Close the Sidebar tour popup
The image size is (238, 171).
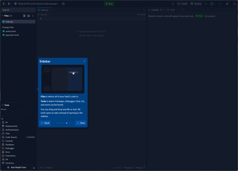point(84,61)
